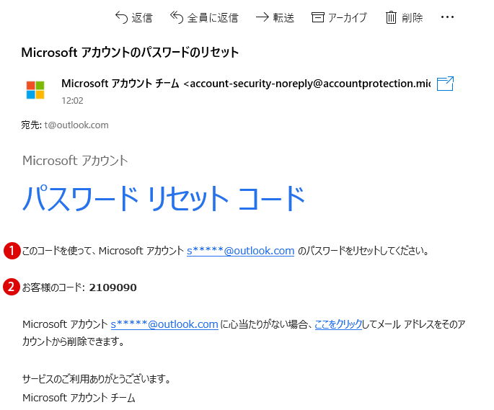Click the gray Microsoft アカウント header text
The width and height of the screenshot is (494, 410).
click(75, 161)
